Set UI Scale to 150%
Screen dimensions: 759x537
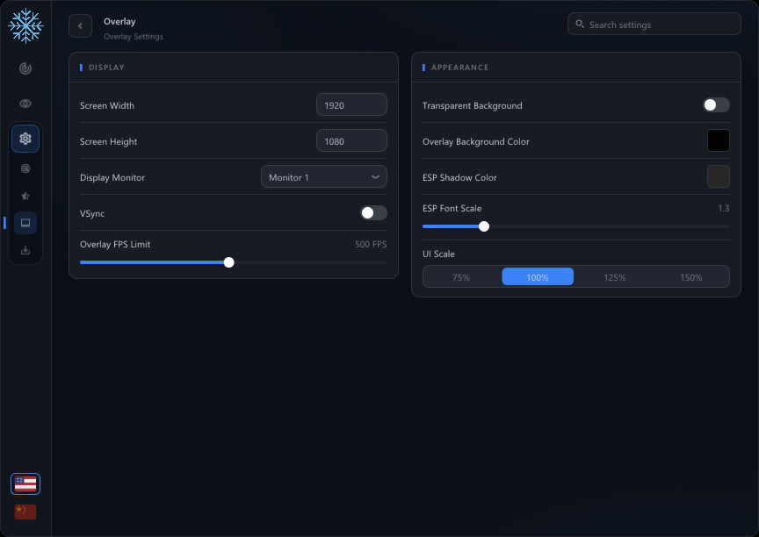tap(691, 277)
